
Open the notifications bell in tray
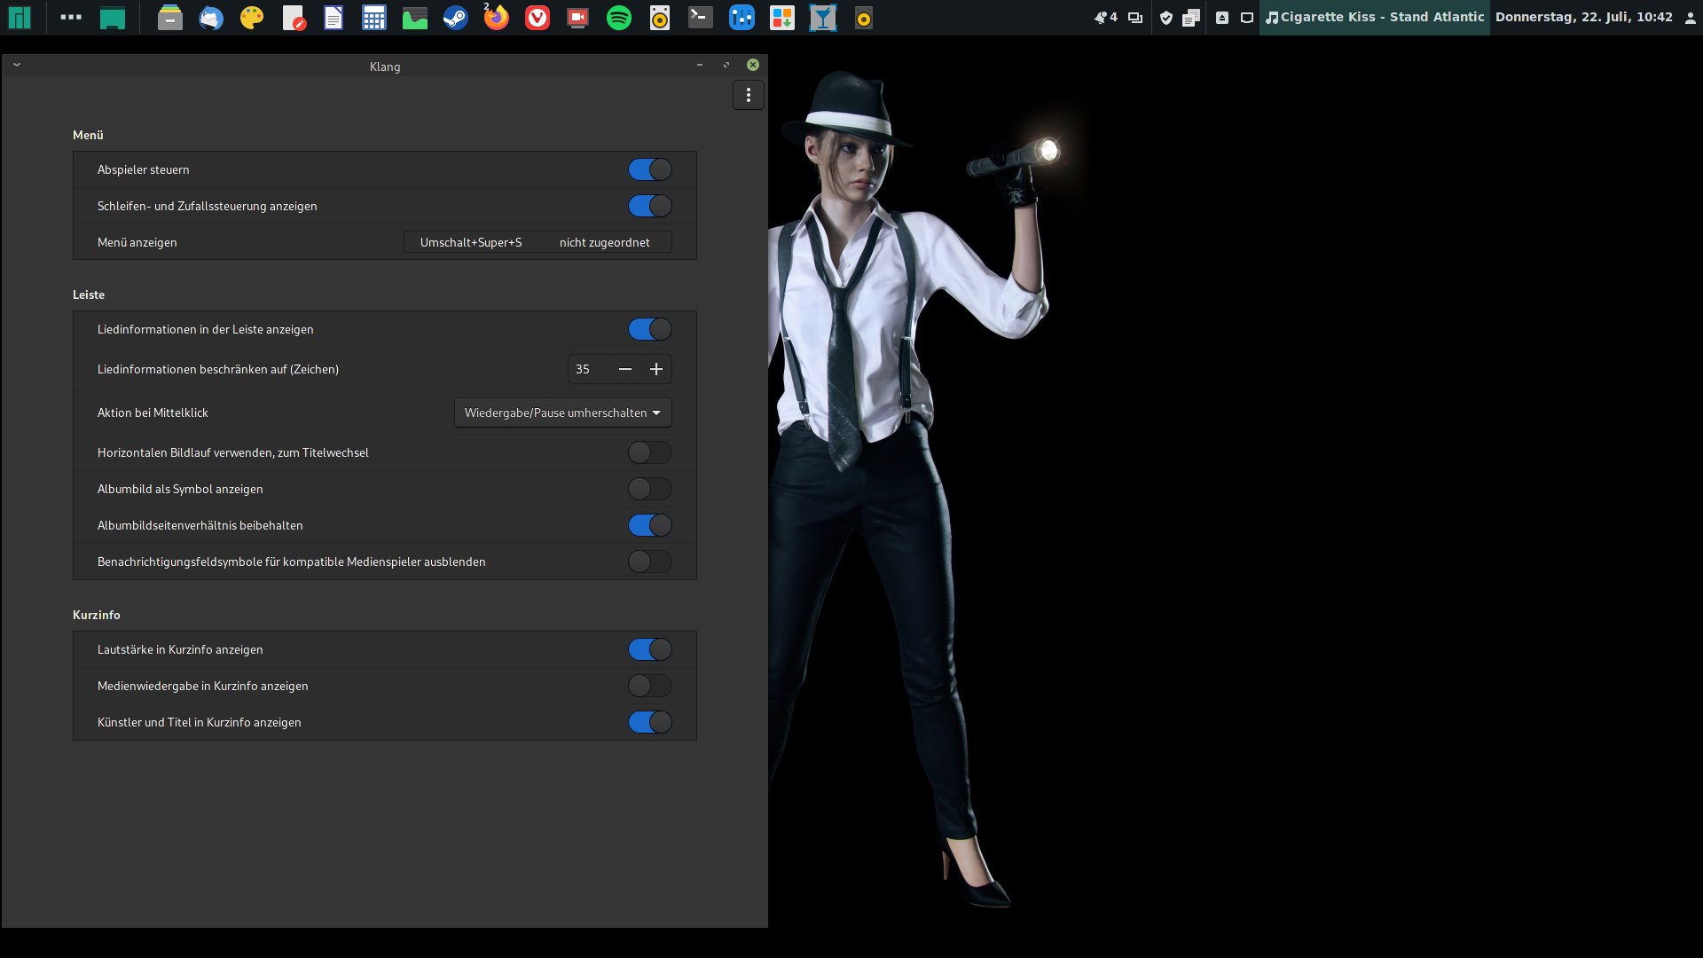(x=1101, y=18)
